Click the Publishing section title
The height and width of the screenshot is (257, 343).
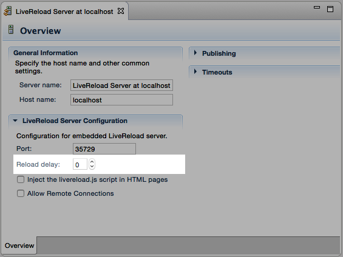[219, 53]
